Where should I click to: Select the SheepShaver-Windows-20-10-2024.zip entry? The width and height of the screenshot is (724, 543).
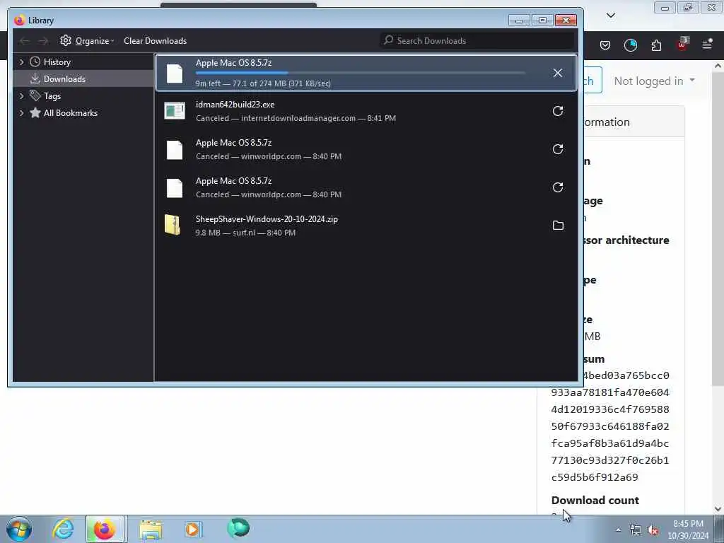point(366,226)
